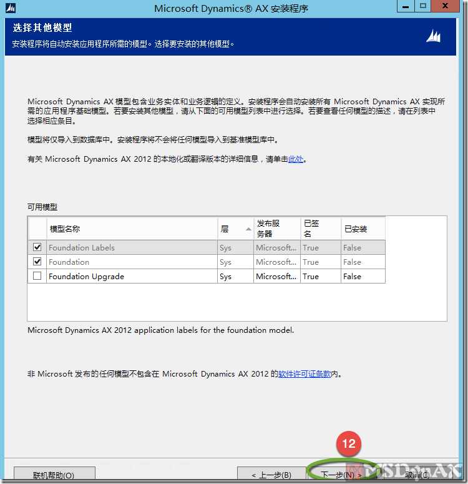Enable the Foundation Upgrade checkbox
The image size is (468, 484).
(x=37, y=275)
